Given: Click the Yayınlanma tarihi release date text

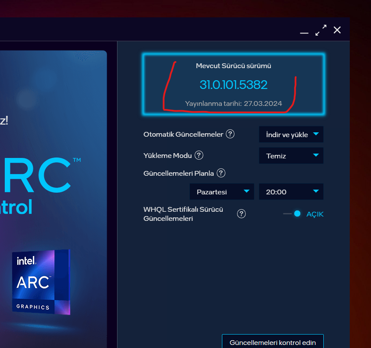Looking at the screenshot, I should coord(233,104).
